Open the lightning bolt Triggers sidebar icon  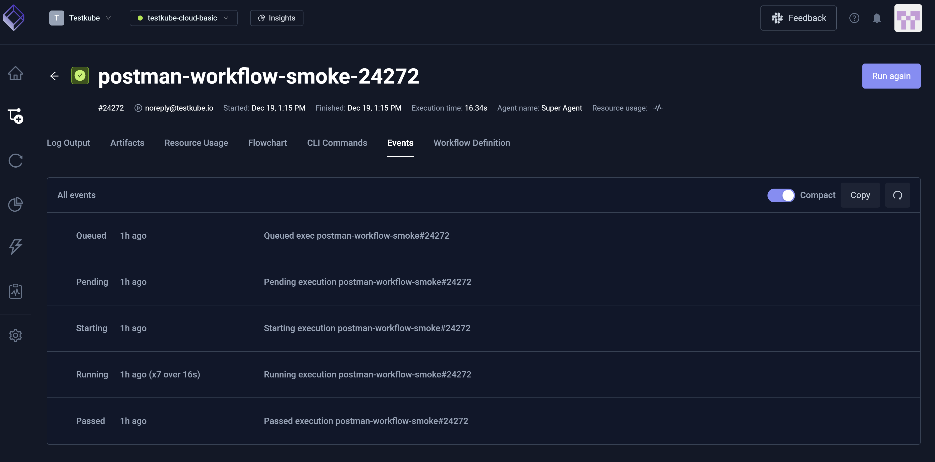click(16, 247)
